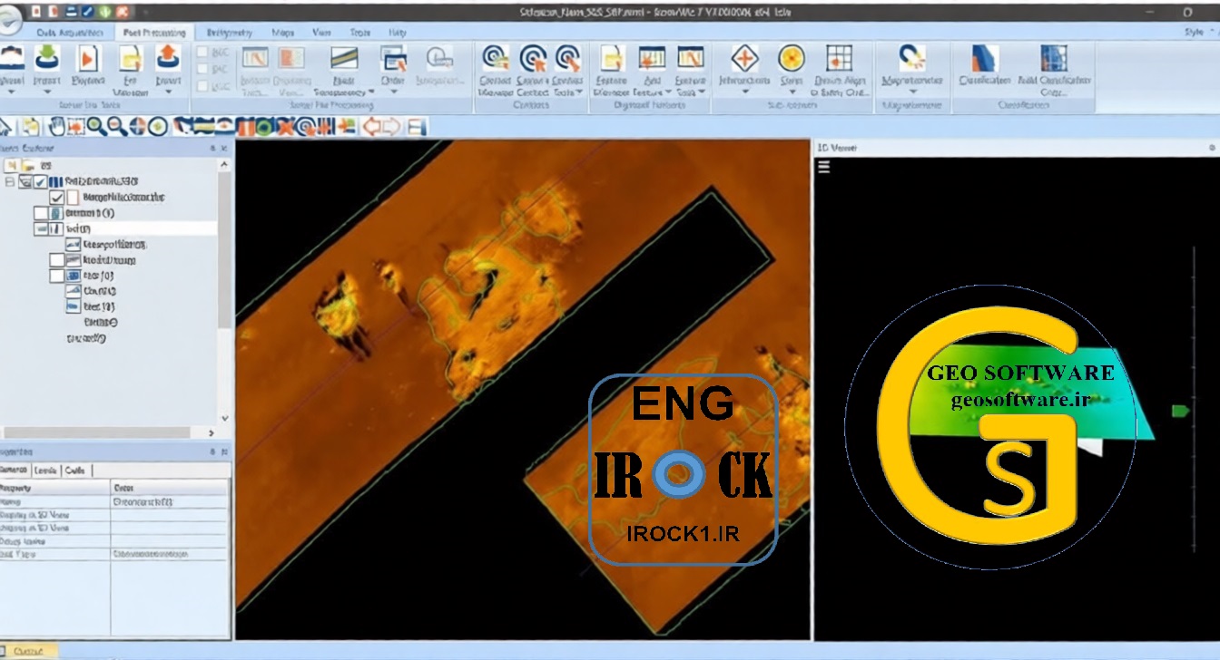The width and height of the screenshot is (1220, 660).
Task: Toggle the top stacked checkbox in the ribbon
Action: (x=202, y=52)
